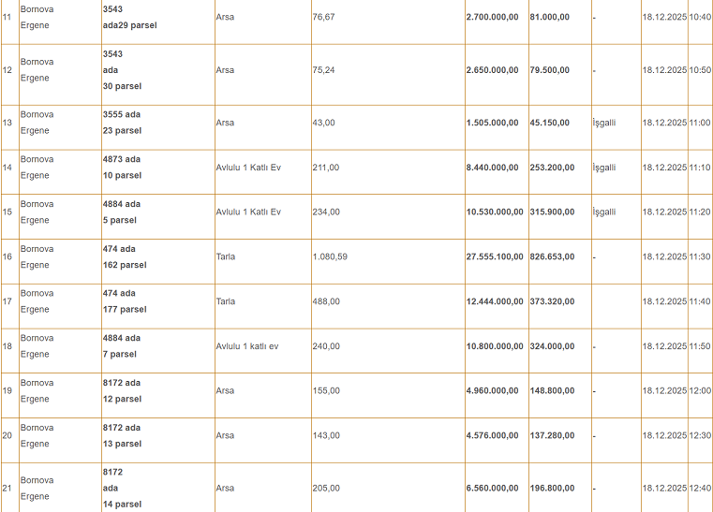Select the 4.576.000,00 price cell

(x=492, y=435)
